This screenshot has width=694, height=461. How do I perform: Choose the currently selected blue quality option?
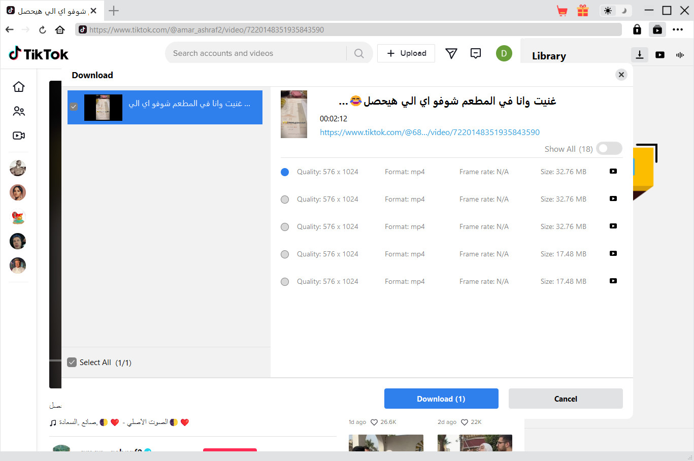(x=285, y=172)
